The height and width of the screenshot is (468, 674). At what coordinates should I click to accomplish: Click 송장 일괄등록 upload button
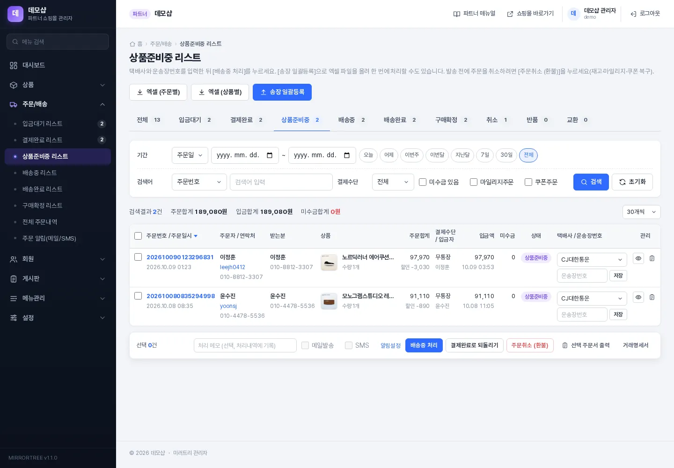click(x=282, y=92)
